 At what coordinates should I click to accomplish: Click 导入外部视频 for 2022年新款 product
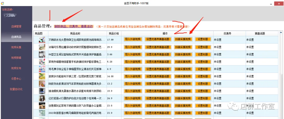[x=133, y=113]
